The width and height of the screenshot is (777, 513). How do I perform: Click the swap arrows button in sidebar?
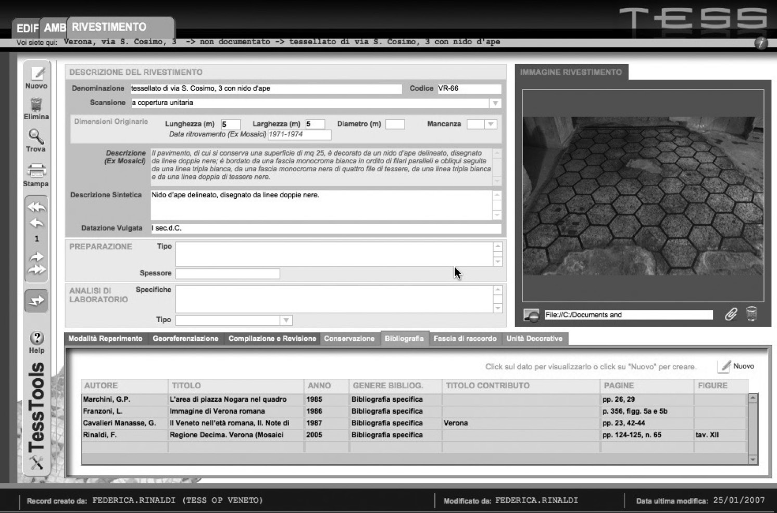click(x=36, y=301)
